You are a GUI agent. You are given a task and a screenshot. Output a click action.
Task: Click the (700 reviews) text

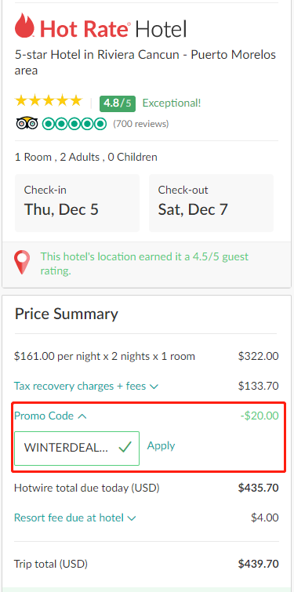coord(141,124)
